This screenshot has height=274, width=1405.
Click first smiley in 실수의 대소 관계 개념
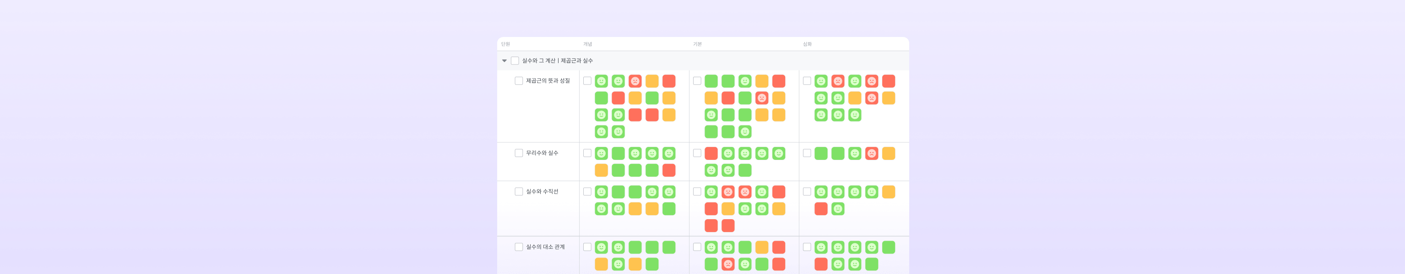click(601, 248)
